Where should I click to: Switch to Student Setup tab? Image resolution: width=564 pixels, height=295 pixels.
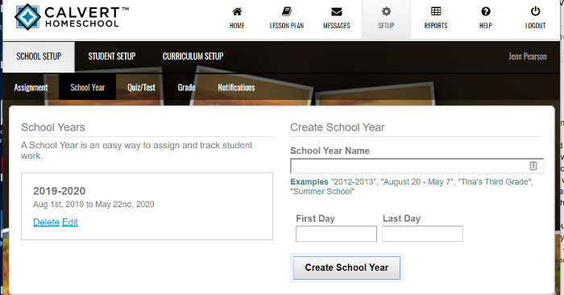112,56
